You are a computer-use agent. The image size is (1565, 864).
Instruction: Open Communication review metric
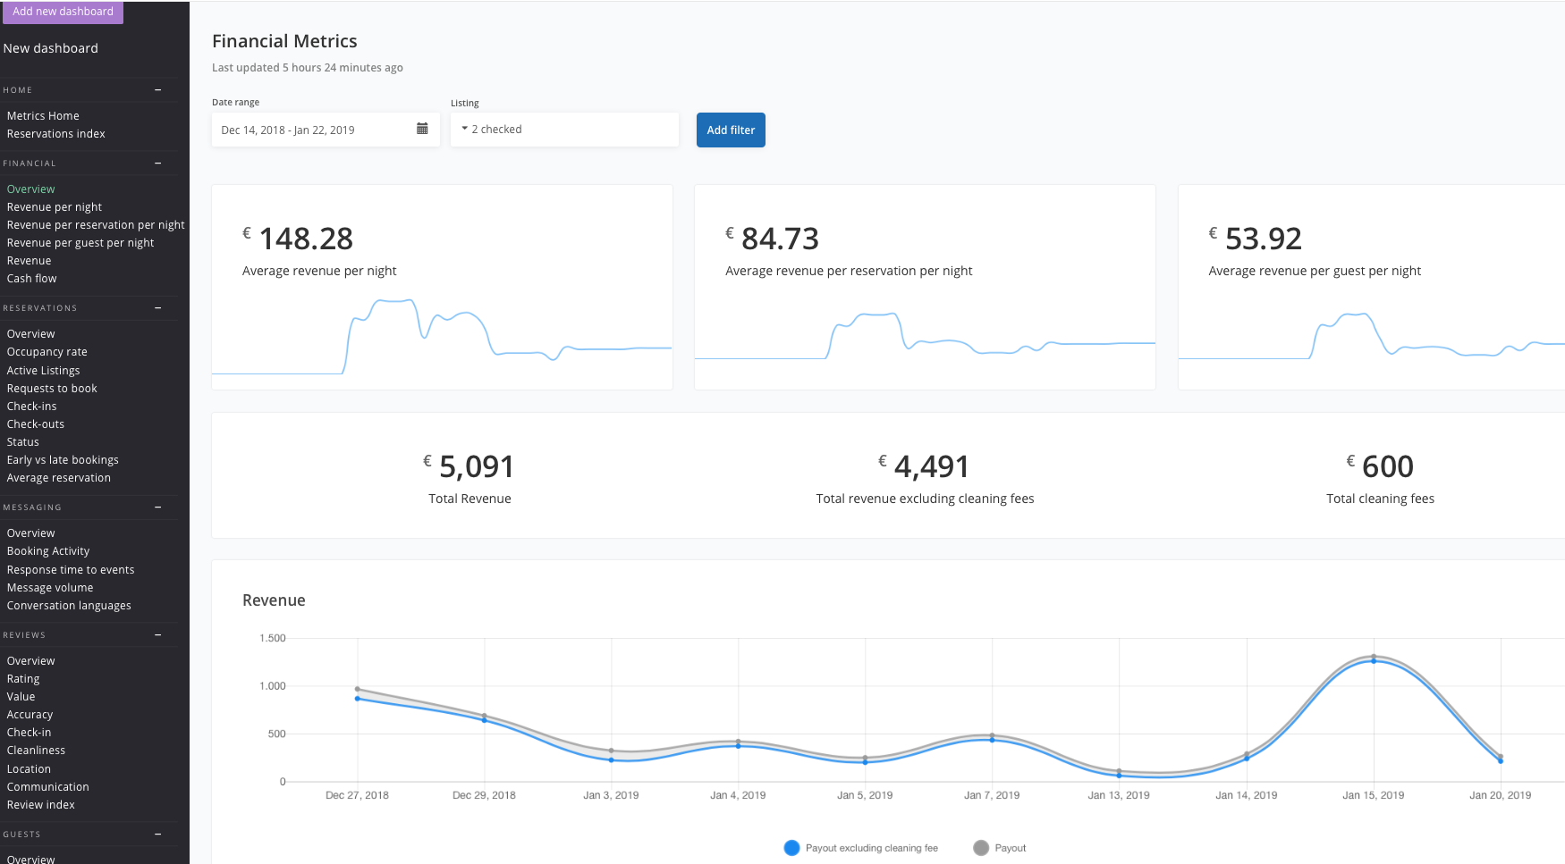pos(48,787)
